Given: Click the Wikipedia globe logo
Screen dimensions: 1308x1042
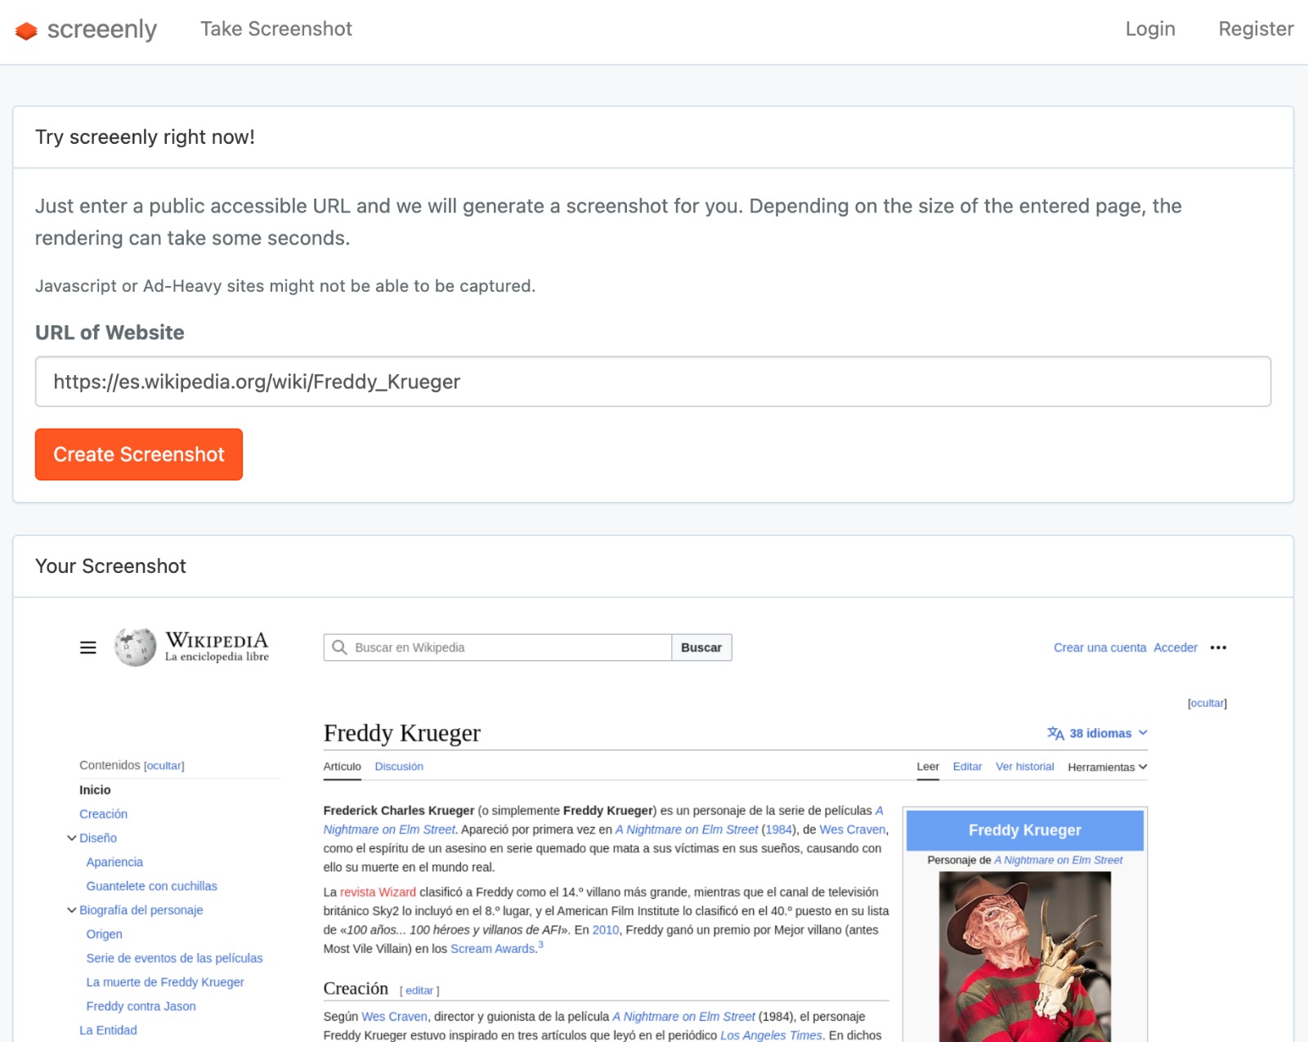Looking at the screenshot, I should (x=135, y=647).
